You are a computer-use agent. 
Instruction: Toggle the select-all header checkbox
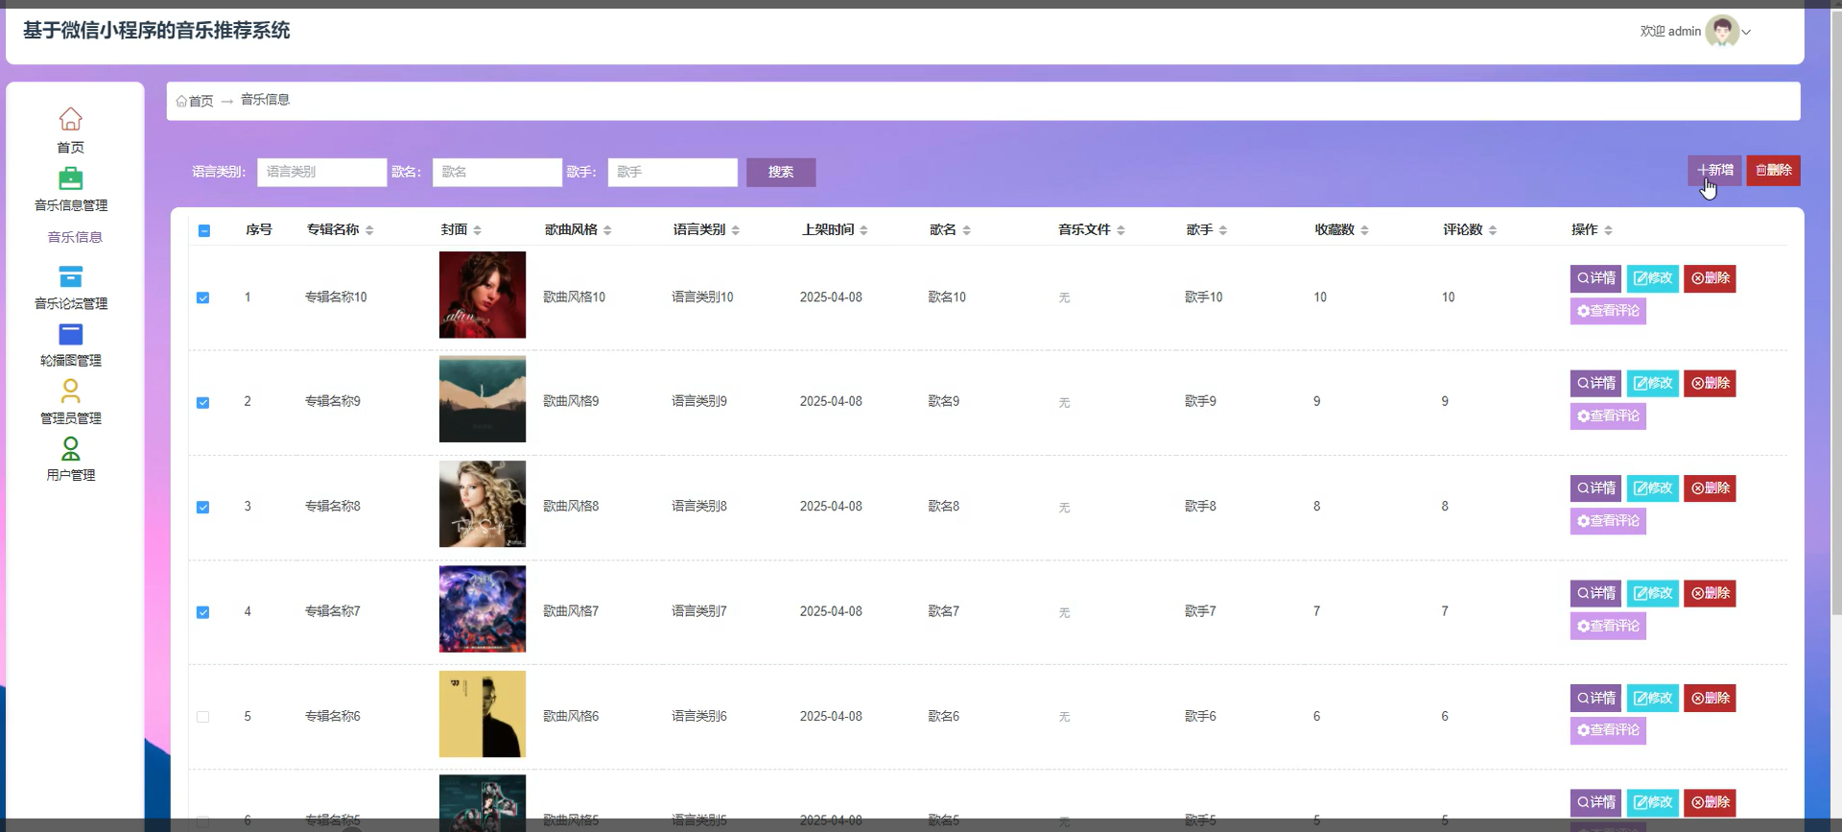pyautogui.click(x=203, y=230)
